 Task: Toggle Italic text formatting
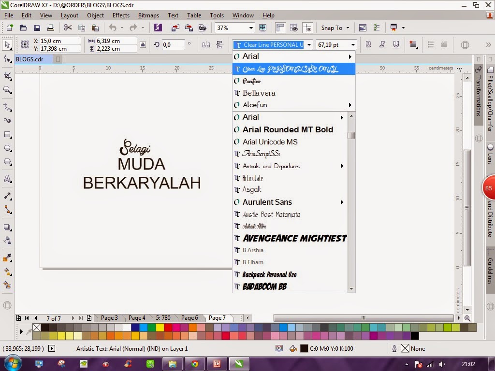(382, 45)
